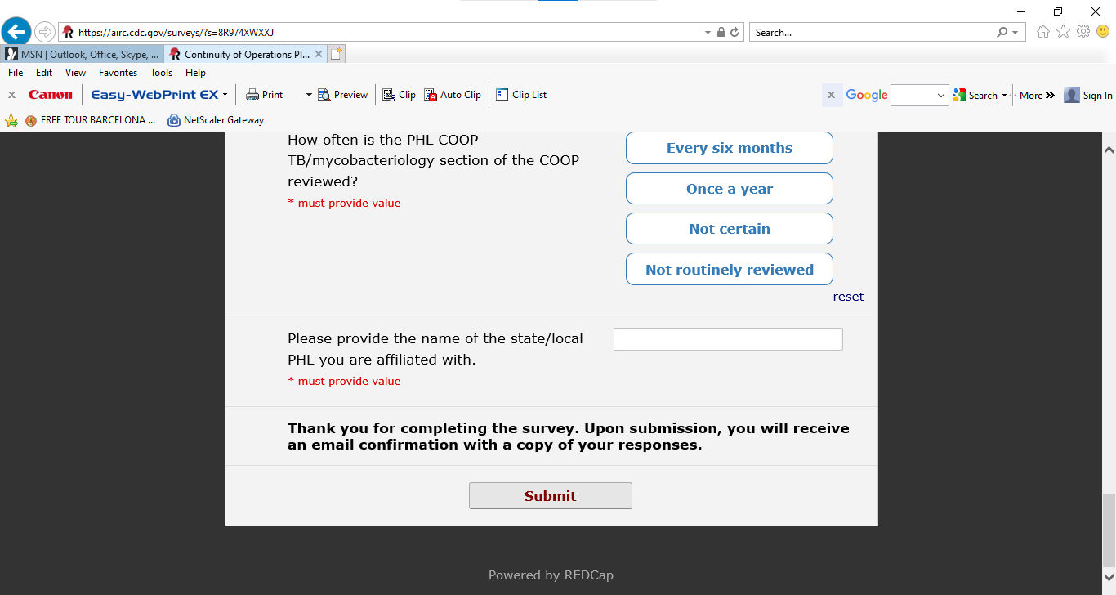Switch to the MSN Outlook tab
Screen dimensions: 1116x595
point(83,54)
